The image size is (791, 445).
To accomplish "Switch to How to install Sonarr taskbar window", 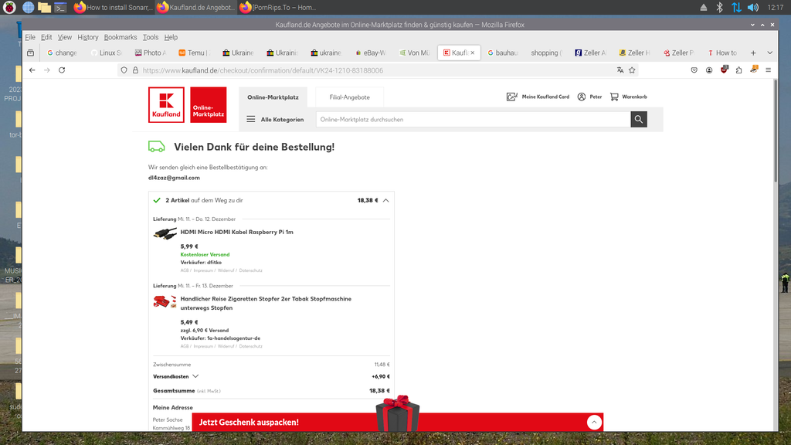I will 113,7.
